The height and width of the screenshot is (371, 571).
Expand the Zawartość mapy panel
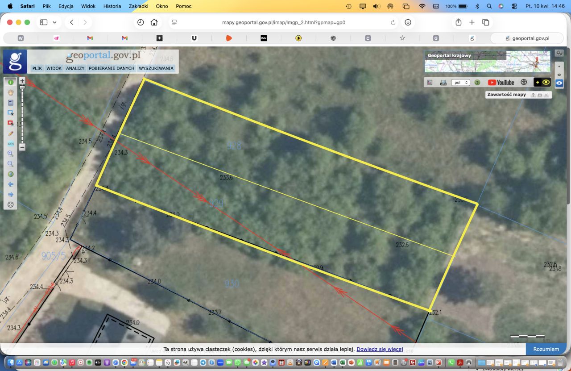(540, 95)
